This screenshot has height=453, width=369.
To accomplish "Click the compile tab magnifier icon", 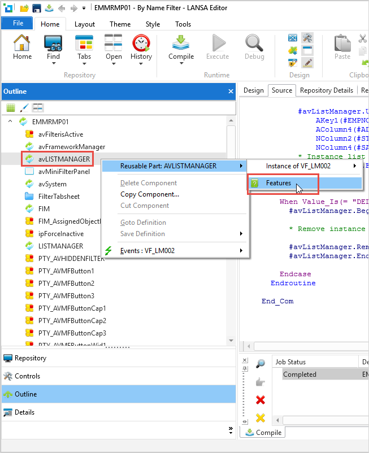I will click(x=261, y=363).
